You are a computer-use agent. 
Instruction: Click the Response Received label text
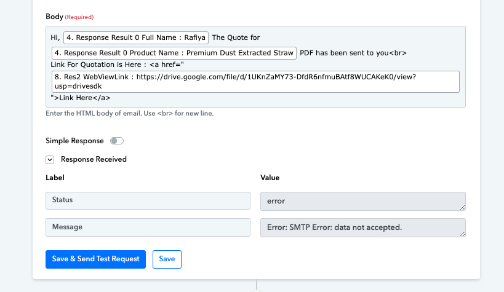[94, 159]
